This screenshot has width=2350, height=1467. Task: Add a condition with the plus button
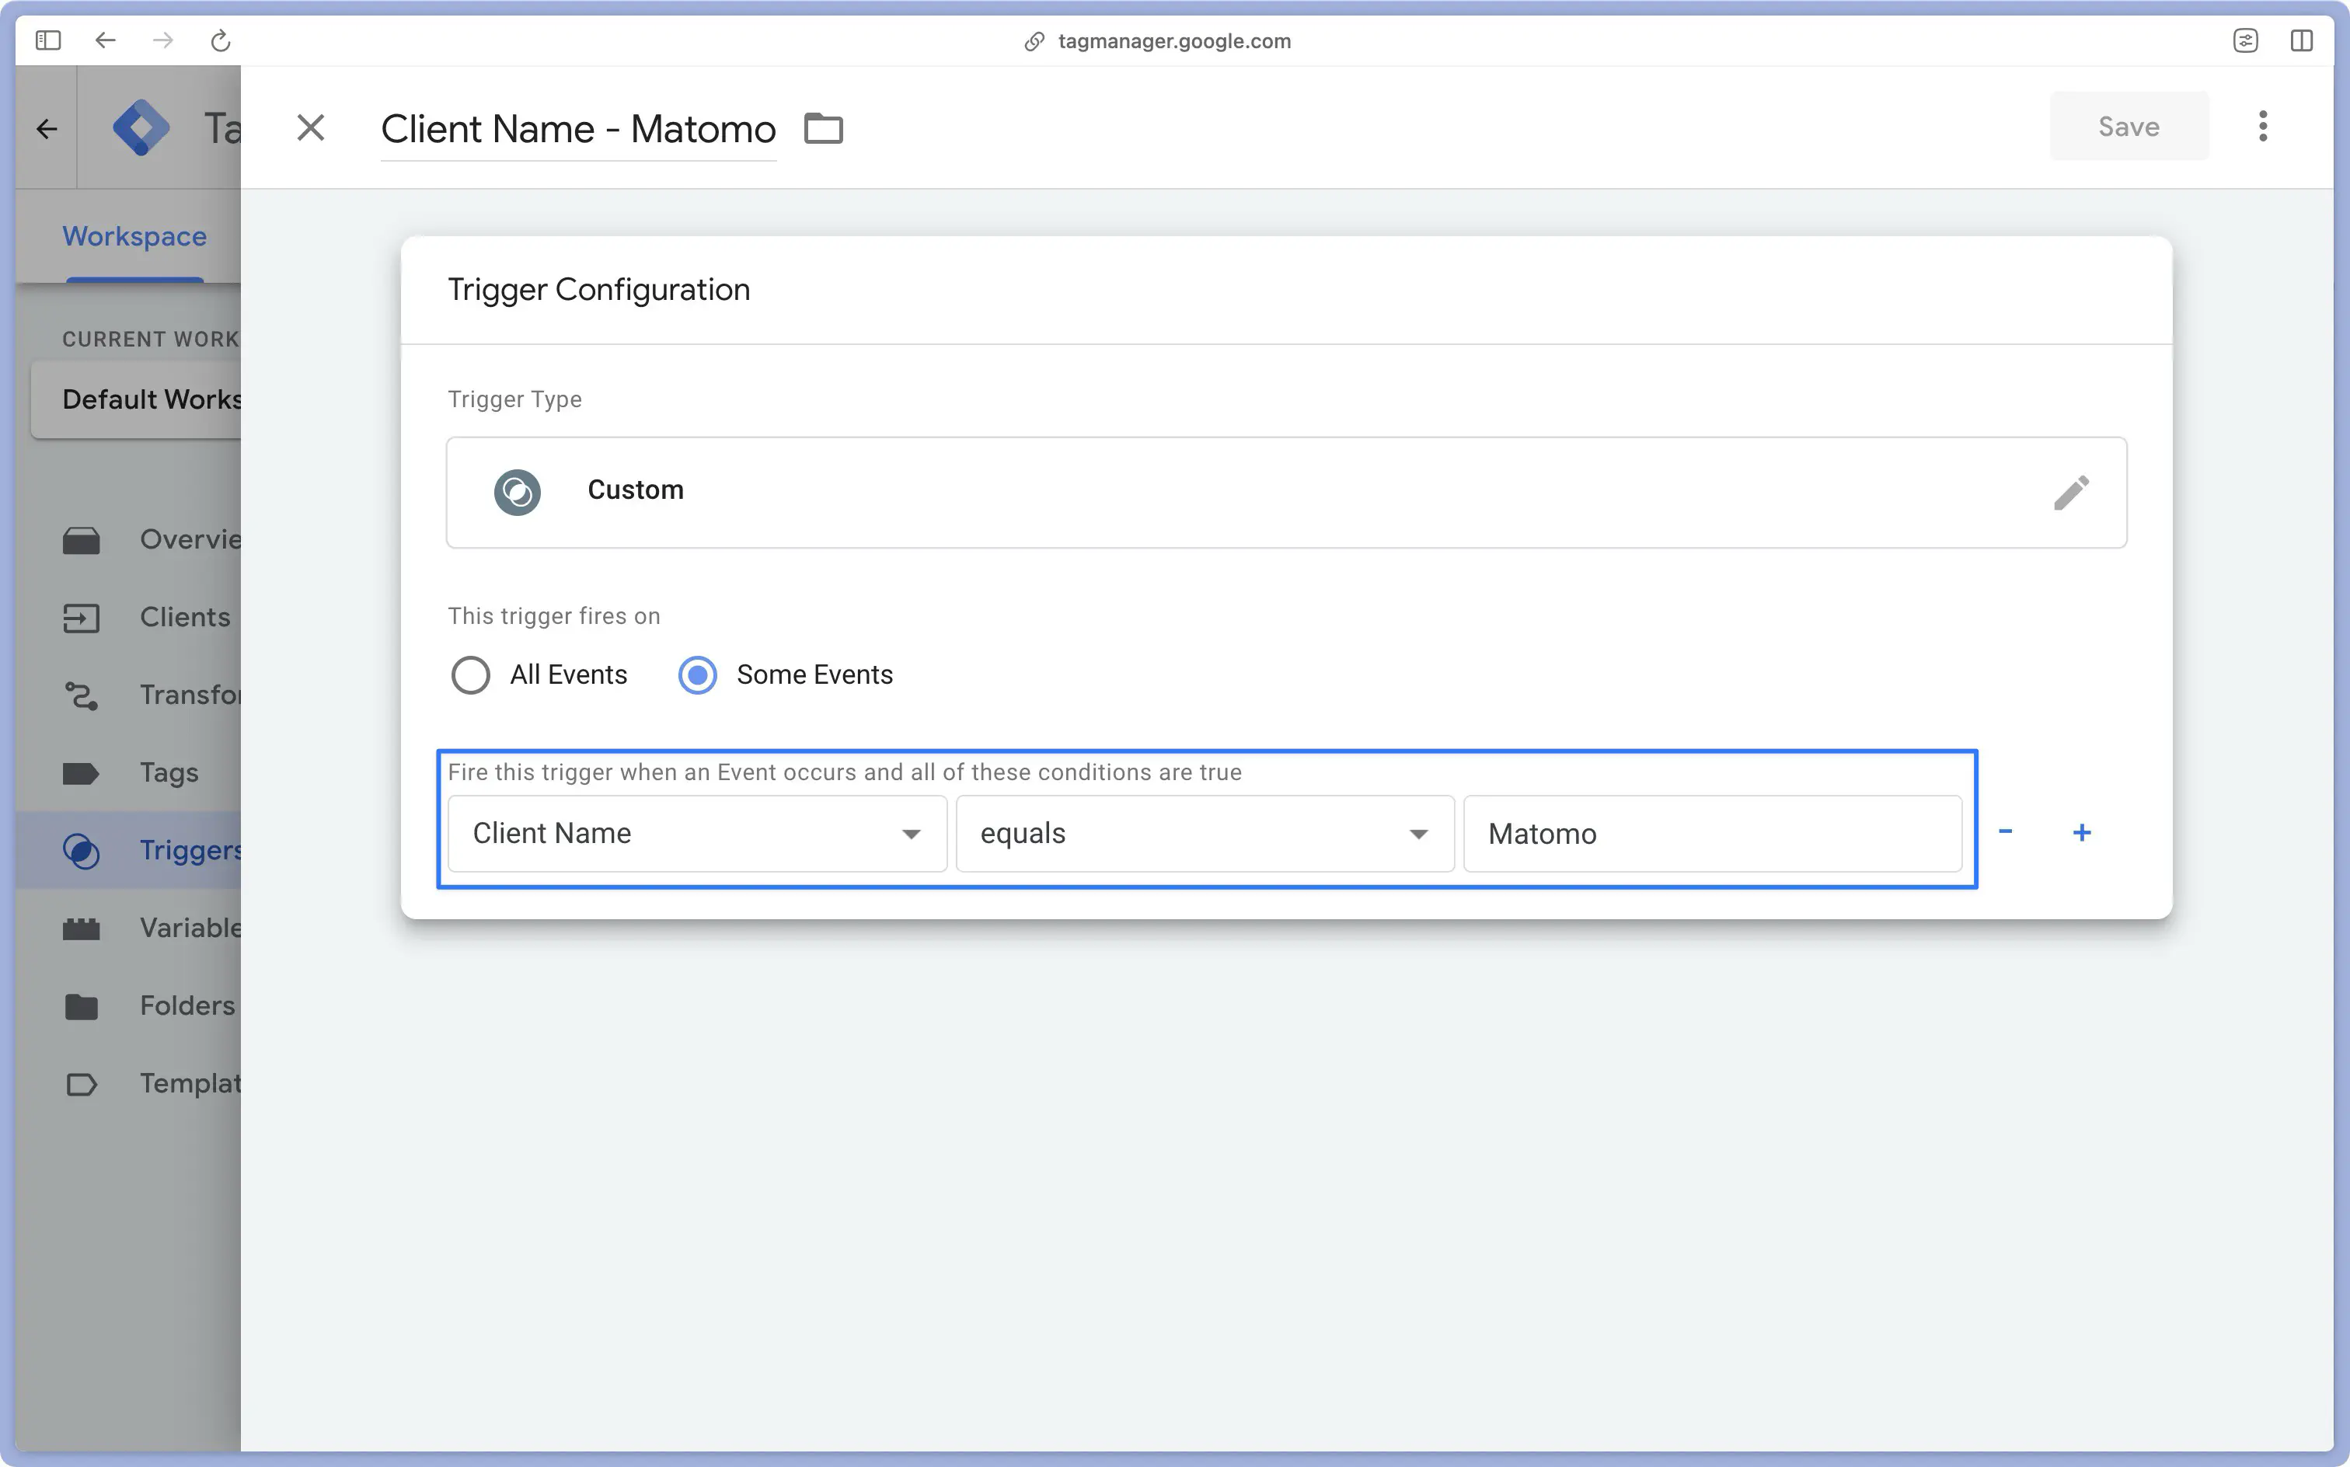[2081, 832]
